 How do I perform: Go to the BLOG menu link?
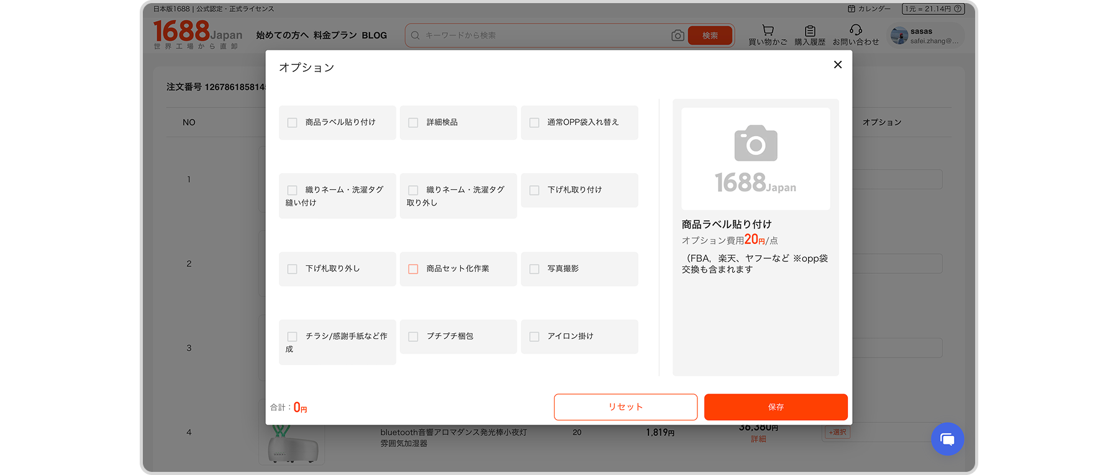tap(374, 35)
